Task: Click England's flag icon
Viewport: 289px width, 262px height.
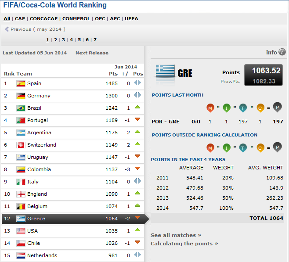Action: [x=21, y=194]
